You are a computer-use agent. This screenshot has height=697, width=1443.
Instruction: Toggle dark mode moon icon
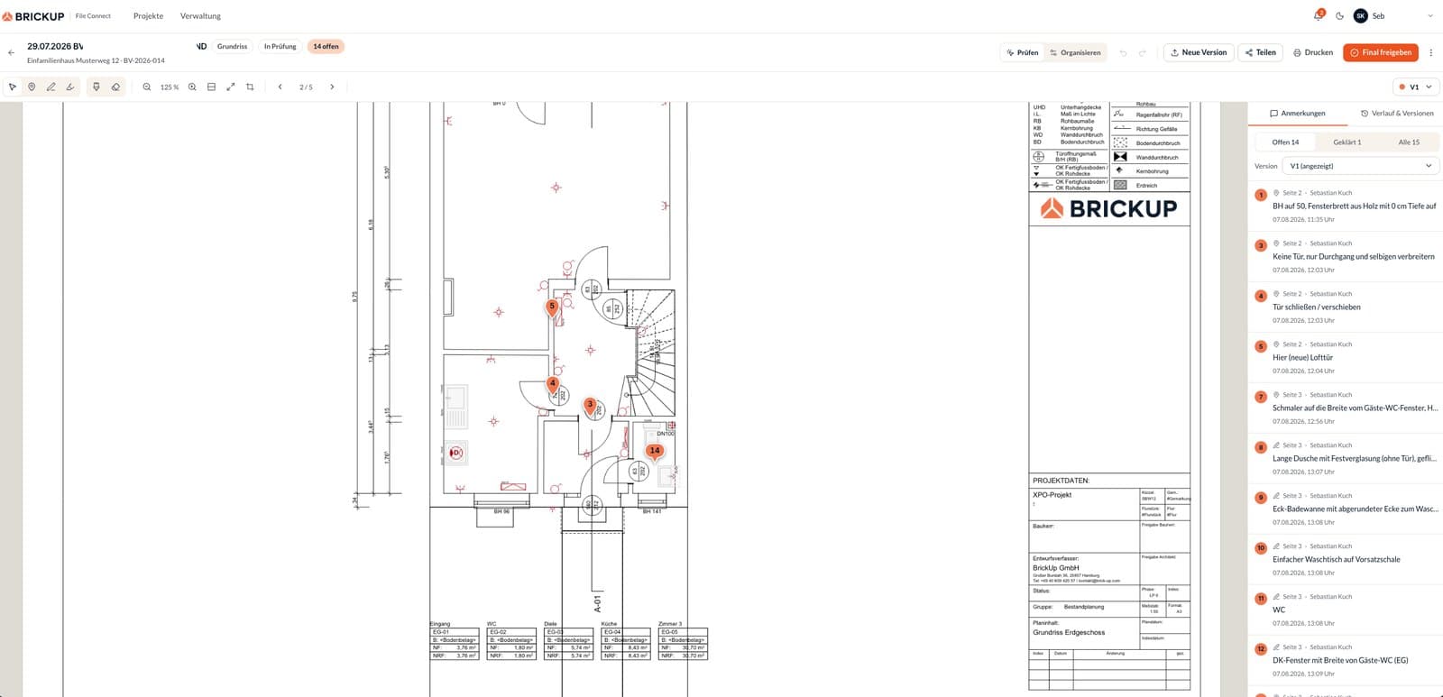pyautogui.click(x=1339, y=15)
